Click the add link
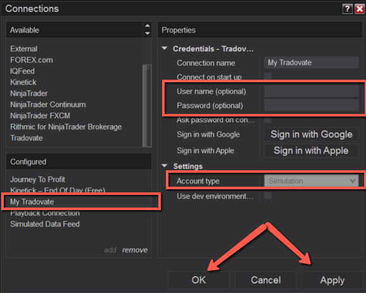 [x=110, y=250]
